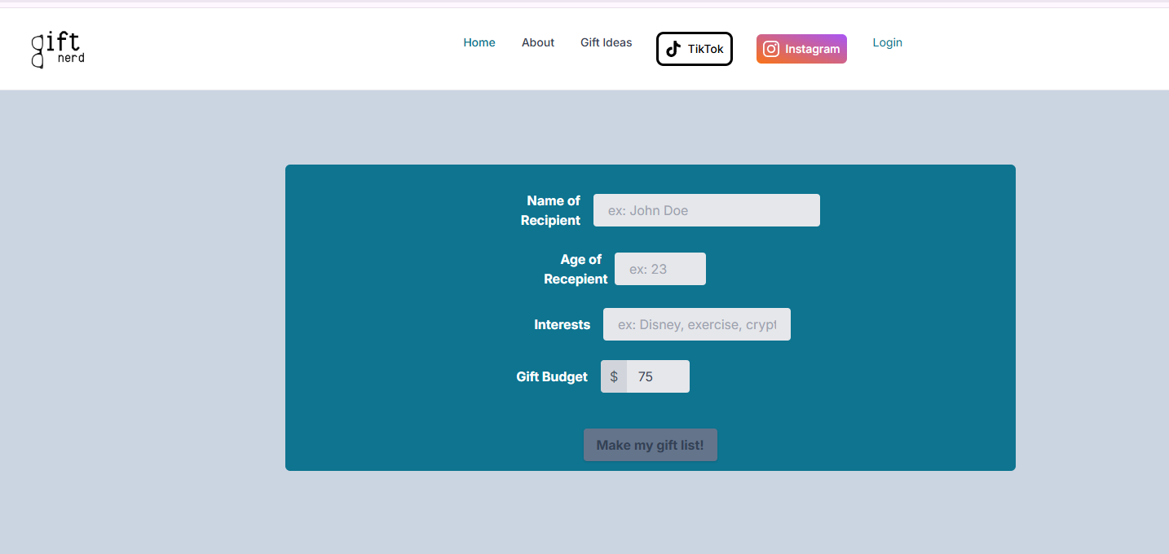Open the Login link
The width and height of the screenshot is (1169, 554).
[887, 42]
